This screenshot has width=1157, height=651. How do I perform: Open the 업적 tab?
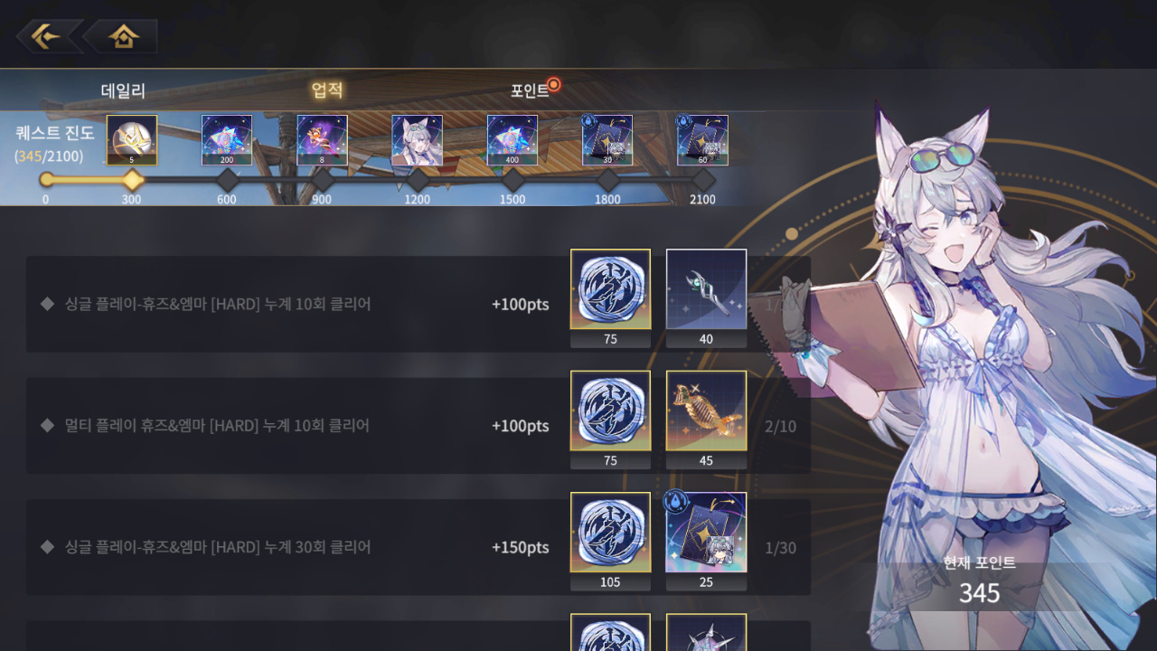[x=327, y=90]
